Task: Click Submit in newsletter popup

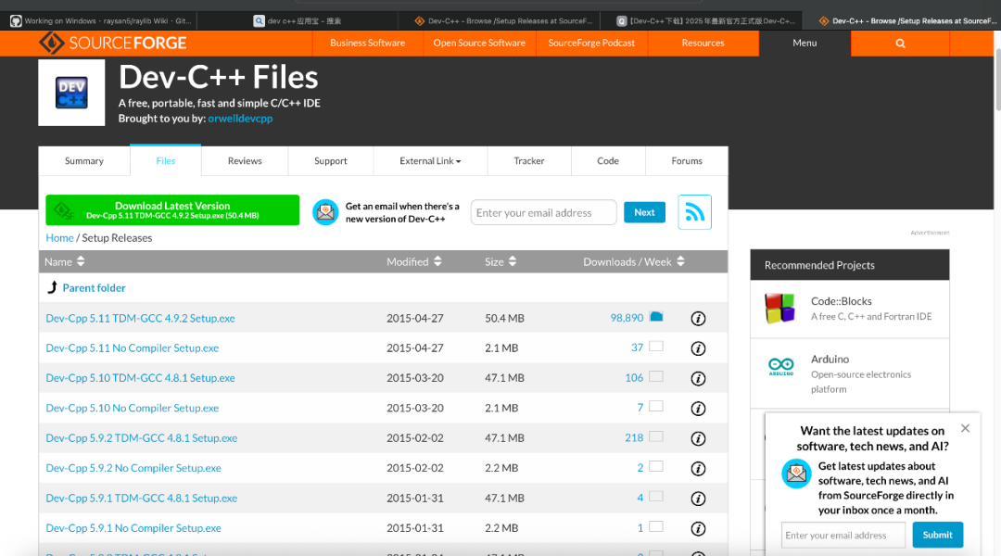Action: click(x=937, y=535)
